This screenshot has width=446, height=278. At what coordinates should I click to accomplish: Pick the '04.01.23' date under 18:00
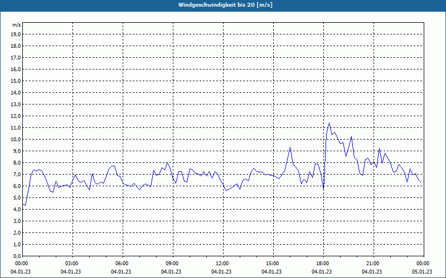[322, 272]
